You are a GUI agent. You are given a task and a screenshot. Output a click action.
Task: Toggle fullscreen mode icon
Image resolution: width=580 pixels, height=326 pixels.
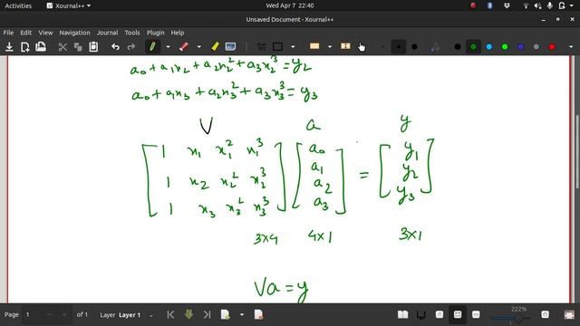pyautogui.click(x=569, y=314)
